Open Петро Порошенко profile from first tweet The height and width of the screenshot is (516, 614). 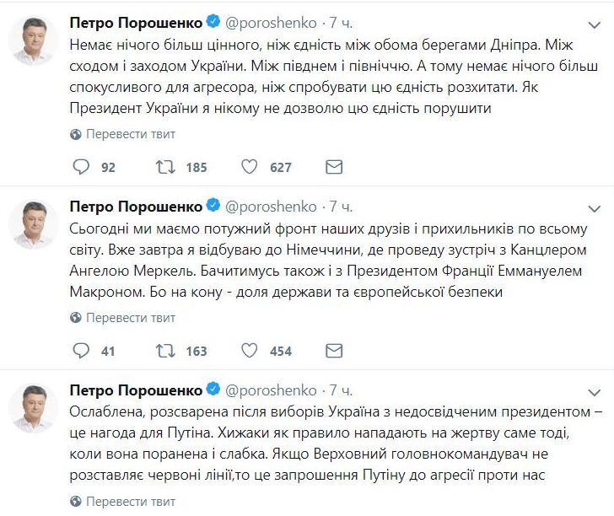point(135,22)
